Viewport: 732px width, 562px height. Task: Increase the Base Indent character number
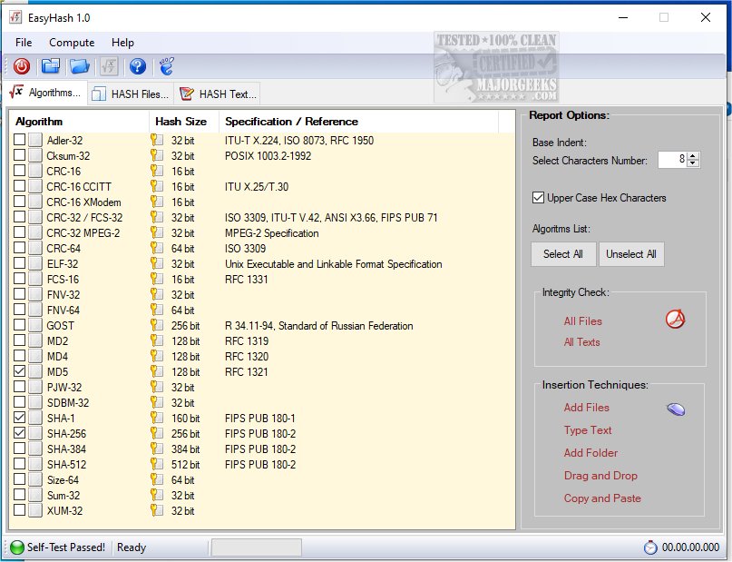[691, 155]
